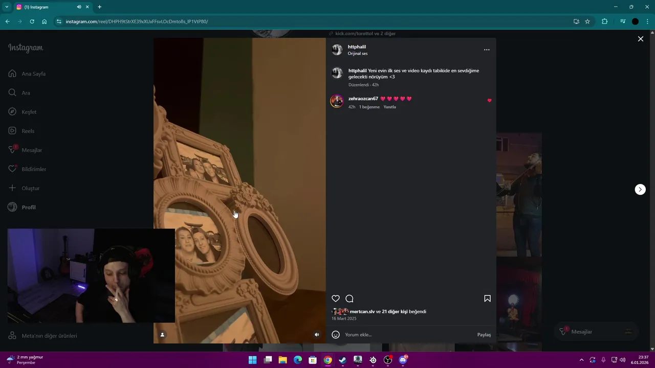Open weather widget '2 mm yağmur'

25,360
